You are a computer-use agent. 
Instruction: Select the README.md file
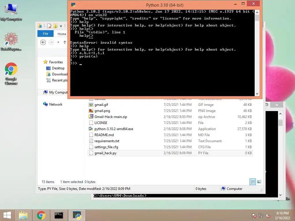(170, 135)
